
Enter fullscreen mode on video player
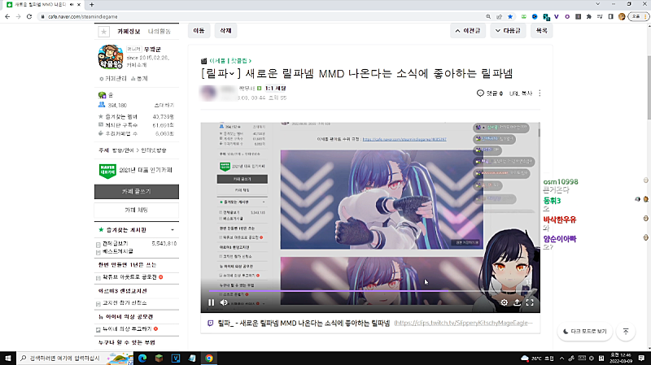(x=530, y=302)
